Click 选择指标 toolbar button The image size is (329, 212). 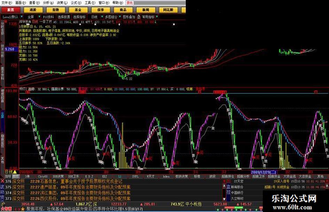[x=79, y=17]
